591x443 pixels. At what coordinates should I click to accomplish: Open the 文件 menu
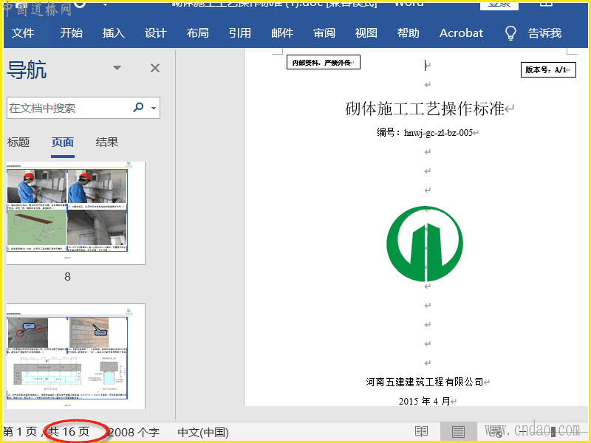point(23,33)
